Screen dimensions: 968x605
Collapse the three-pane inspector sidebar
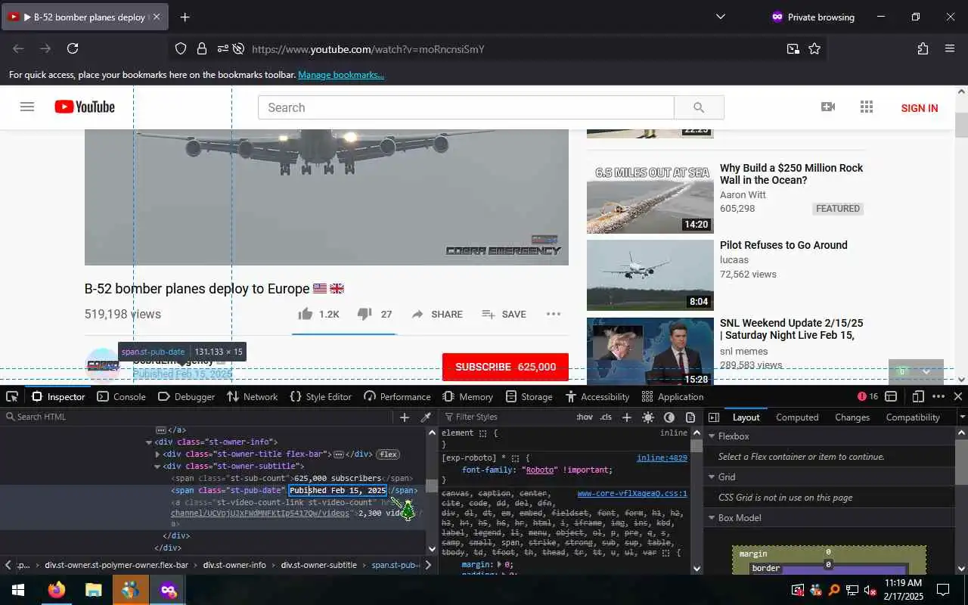(714, 417)
